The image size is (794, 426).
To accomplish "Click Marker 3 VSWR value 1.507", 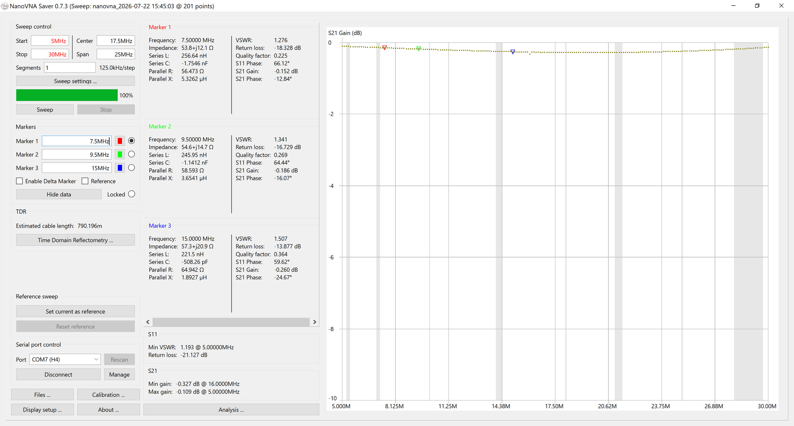I will pyautogui.click(x=280, y=238).
